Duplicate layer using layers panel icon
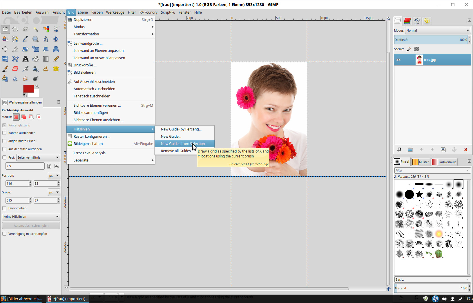The image size is (473, 303). (443, 150)
